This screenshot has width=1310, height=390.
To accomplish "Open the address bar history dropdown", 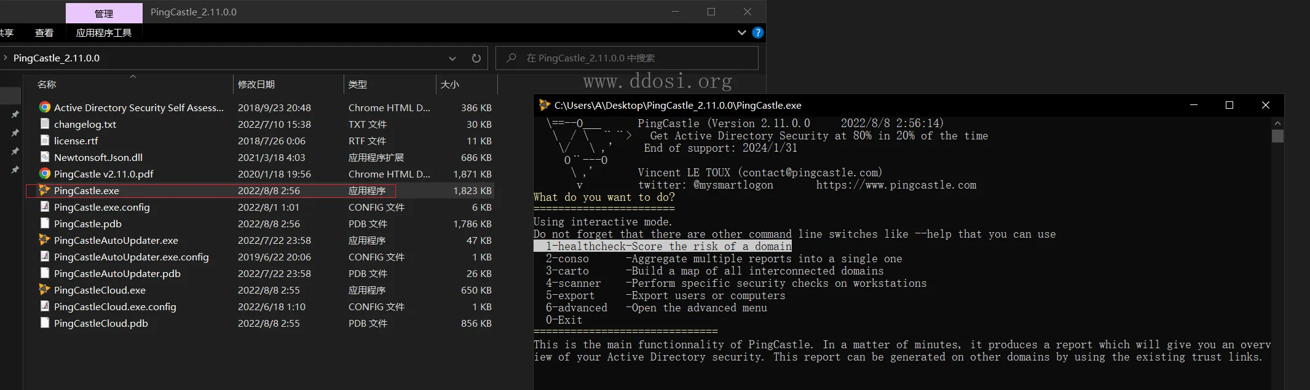I will (x=452, y=58).
